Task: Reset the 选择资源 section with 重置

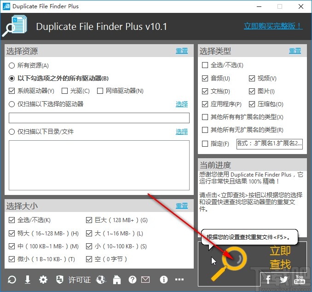Action: point(182,51)
